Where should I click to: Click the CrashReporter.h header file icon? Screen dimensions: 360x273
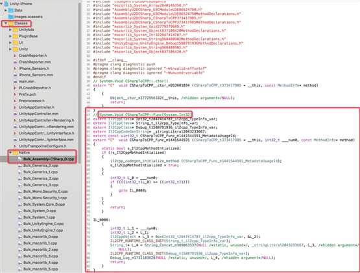(16, 56)
